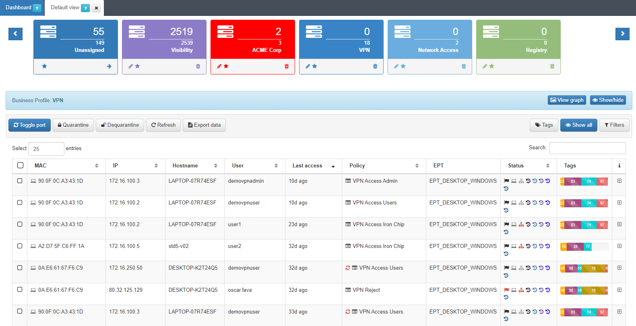Click sync icon on 33d ago VPN Access Users policy

click(x=348, y=312)
